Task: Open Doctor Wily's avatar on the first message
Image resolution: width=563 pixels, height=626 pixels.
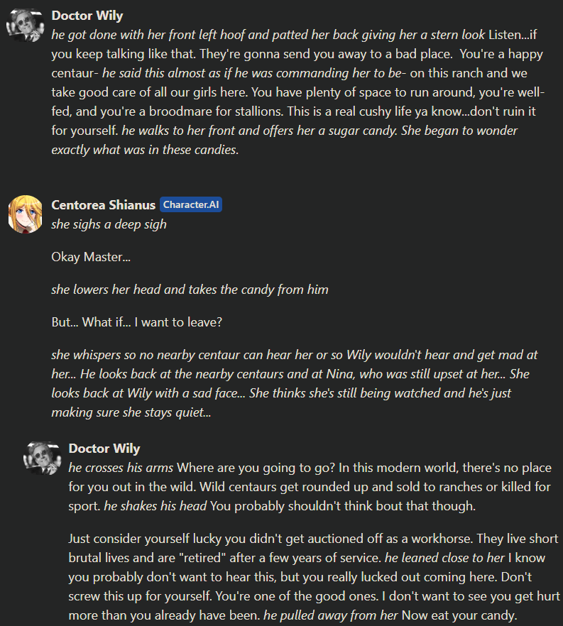Action: (26, 25)
